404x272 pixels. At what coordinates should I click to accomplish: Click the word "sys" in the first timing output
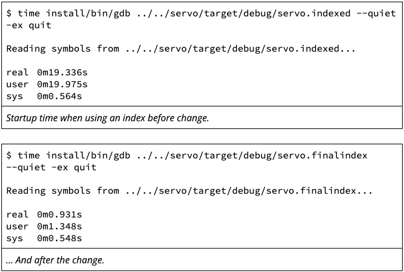click(x=15, y=96)
